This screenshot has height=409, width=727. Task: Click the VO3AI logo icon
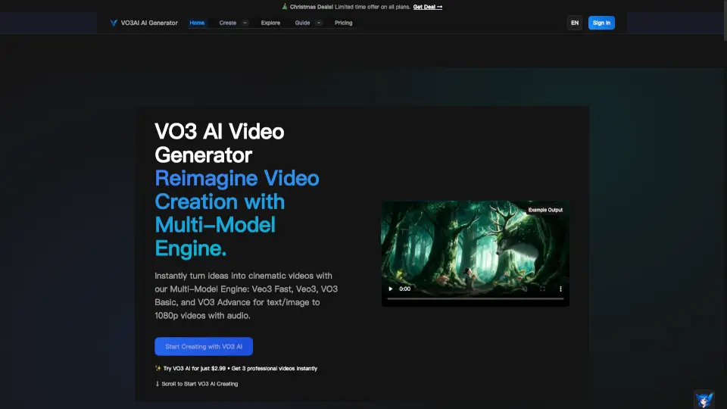(114, 23)
